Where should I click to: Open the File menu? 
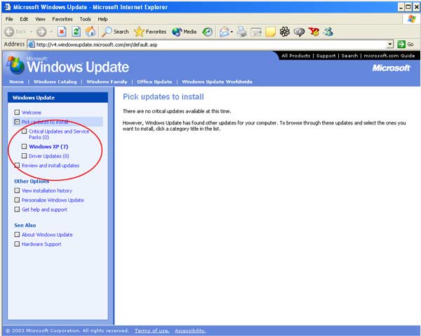pos(9,19)
